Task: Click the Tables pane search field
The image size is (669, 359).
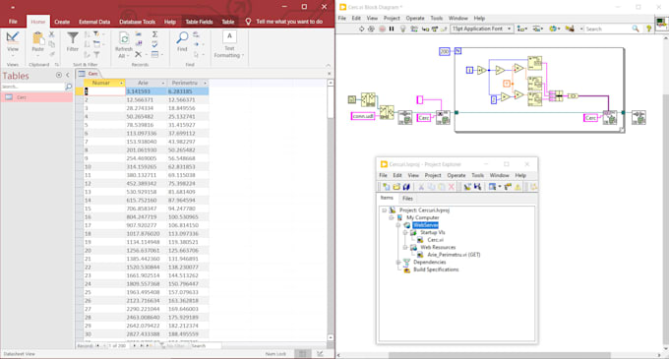Action: (32, 87)
